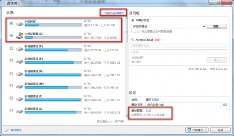Click the E: drive icon
The image size is (234, 136).
pos(19,49)
